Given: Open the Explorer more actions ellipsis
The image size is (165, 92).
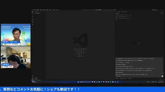Looking at the screenshot, I should [x=44, y=12].
